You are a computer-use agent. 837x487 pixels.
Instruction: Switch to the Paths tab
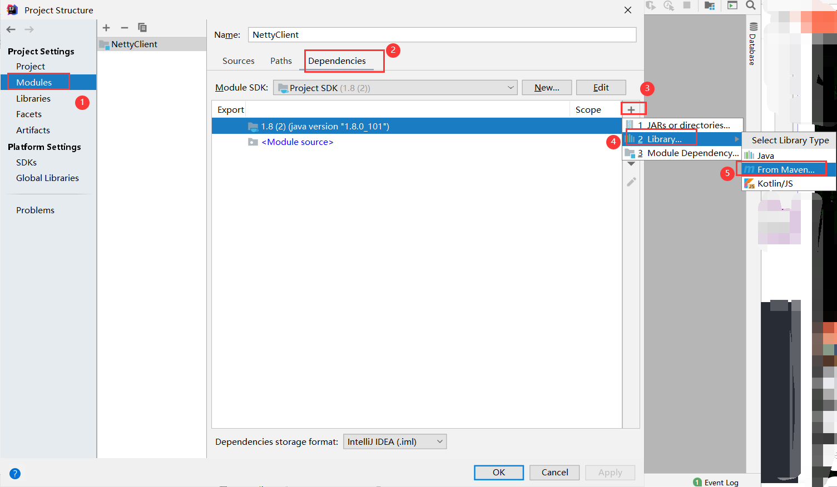tap(281, 61)
